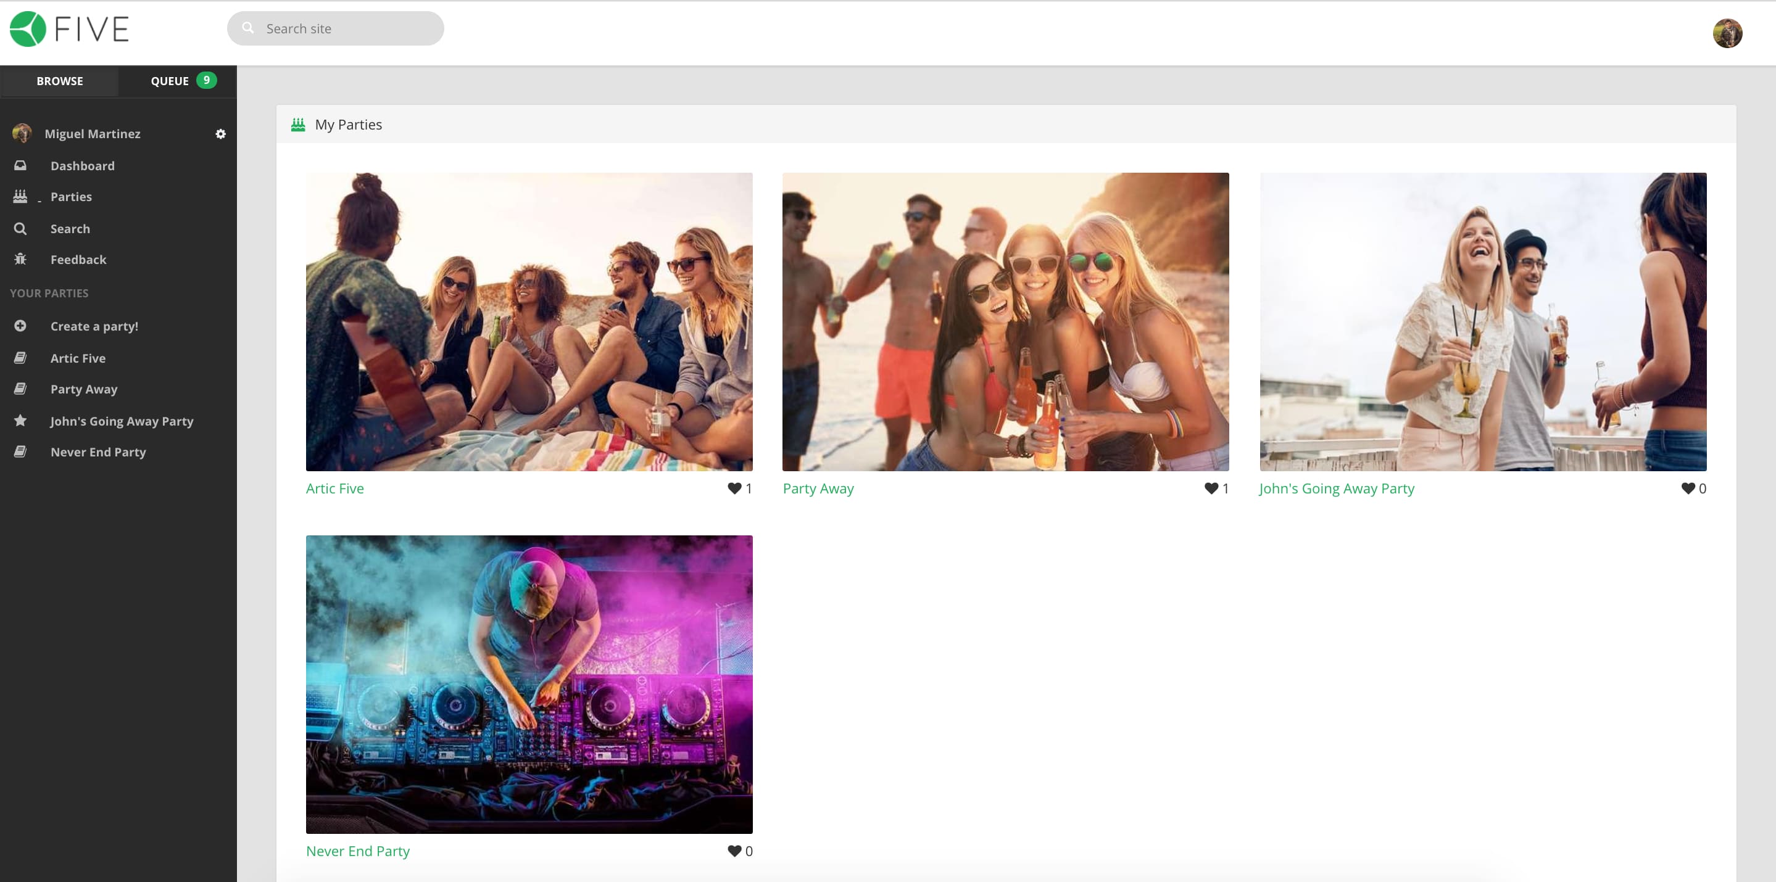This screenshot has height=882, width=1776.
Task: Click the FIVE logo icon
Action: pos(28,29)
